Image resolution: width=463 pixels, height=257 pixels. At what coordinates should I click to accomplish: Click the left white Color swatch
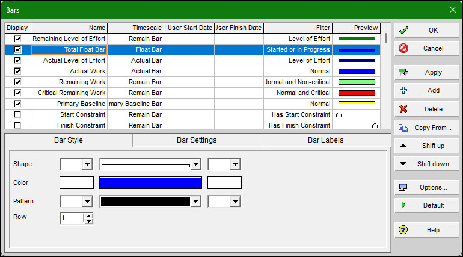coord(76,182)
